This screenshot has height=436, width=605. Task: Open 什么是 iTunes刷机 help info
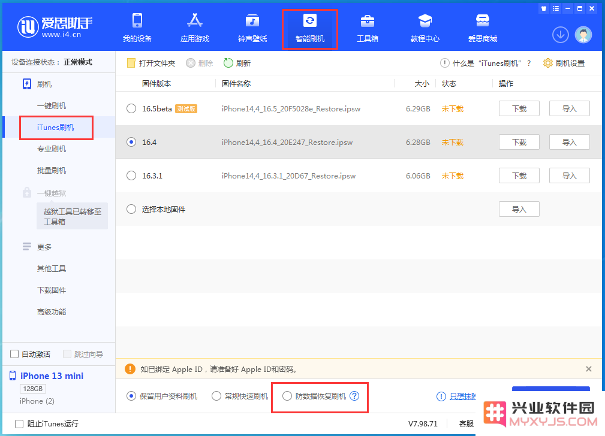tap(486, 63)
